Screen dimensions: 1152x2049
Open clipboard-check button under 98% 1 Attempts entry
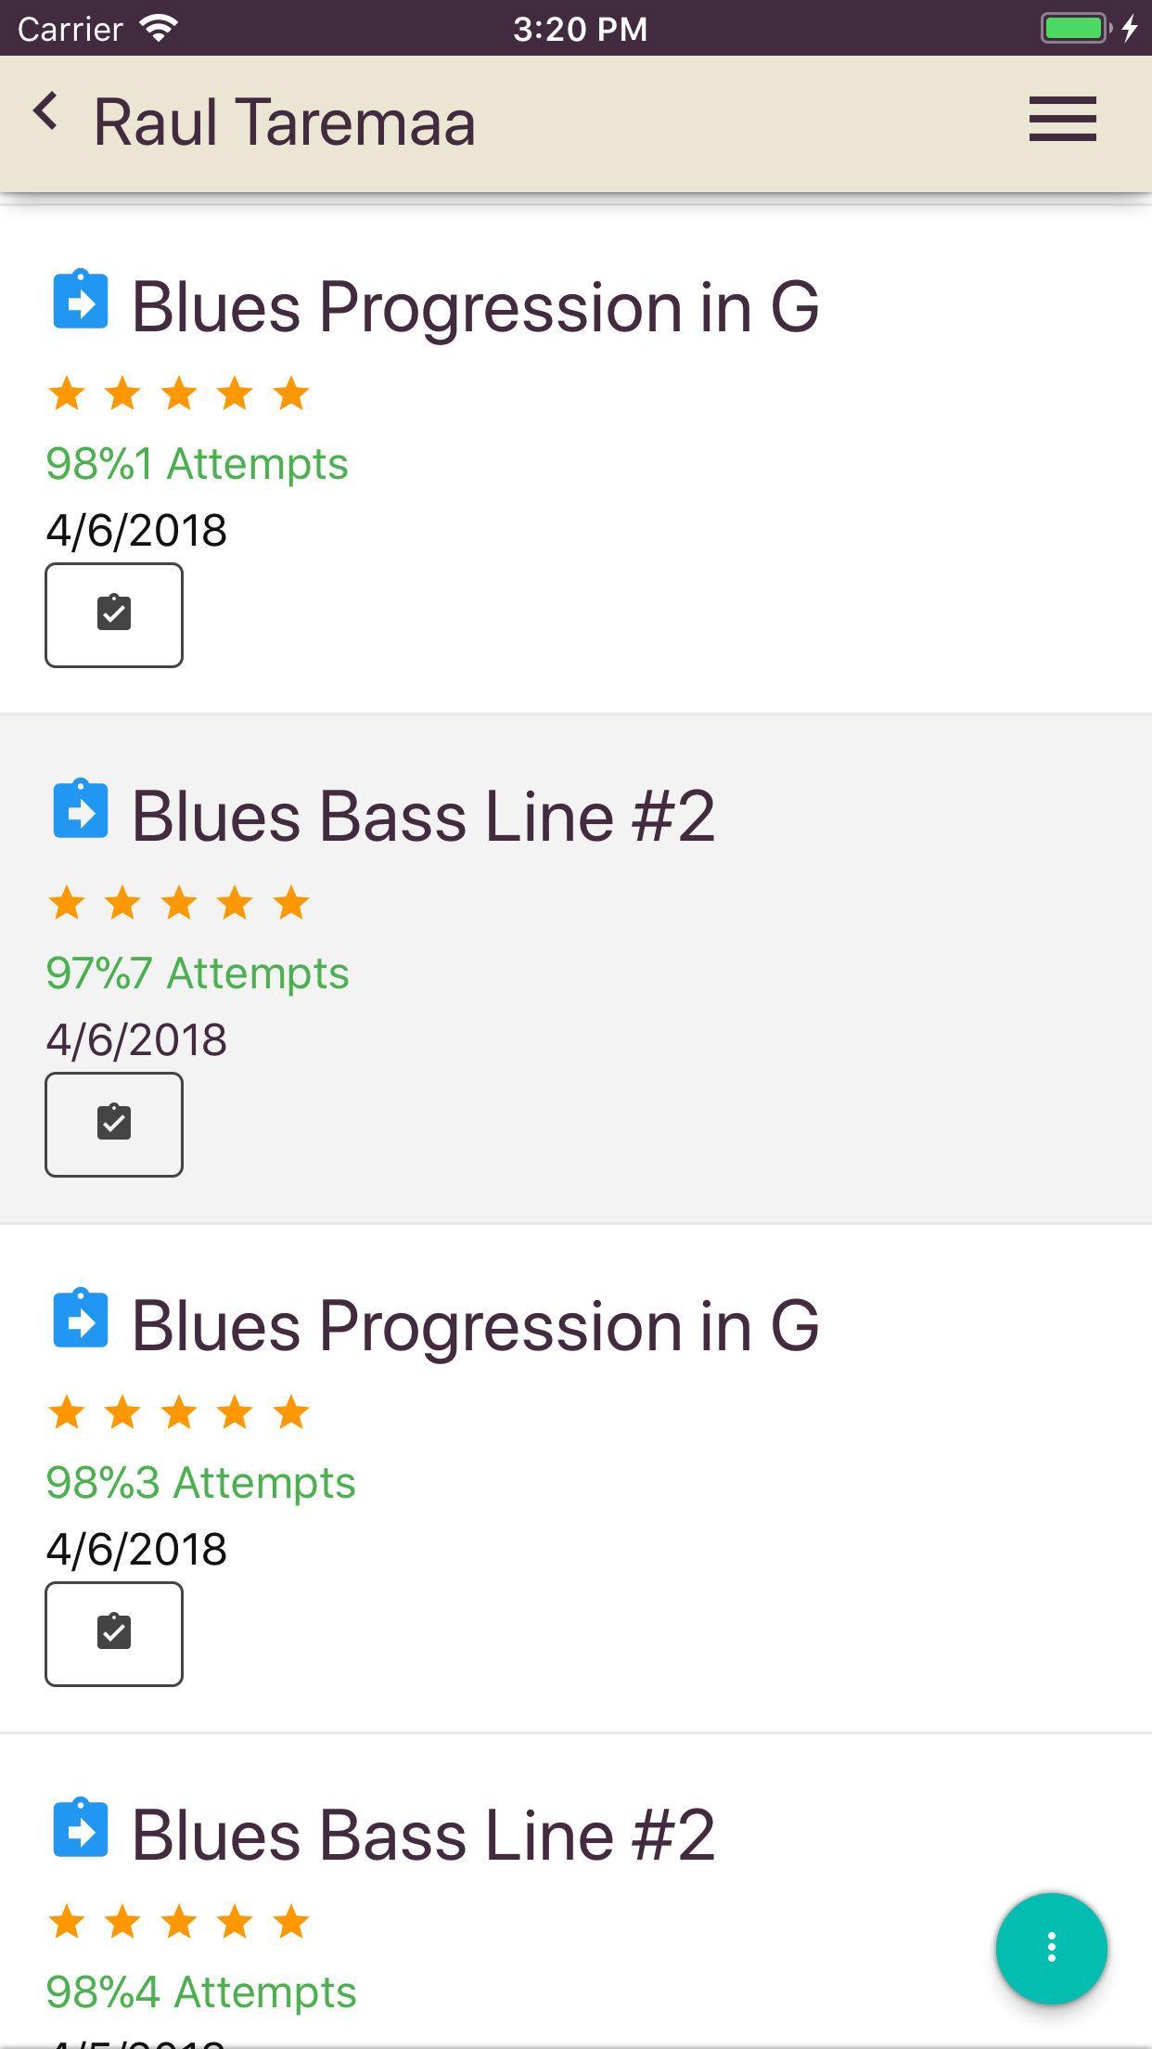coord(114,614)
